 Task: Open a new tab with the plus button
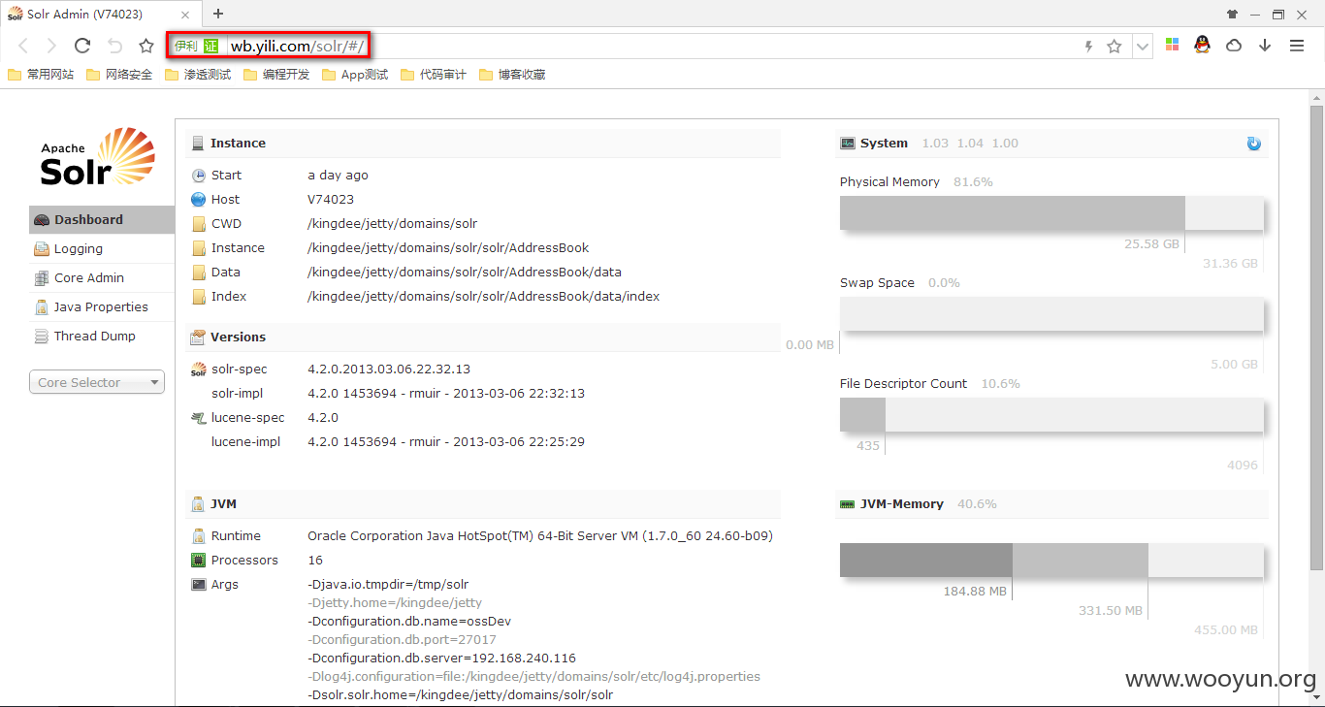pos(218,14)
